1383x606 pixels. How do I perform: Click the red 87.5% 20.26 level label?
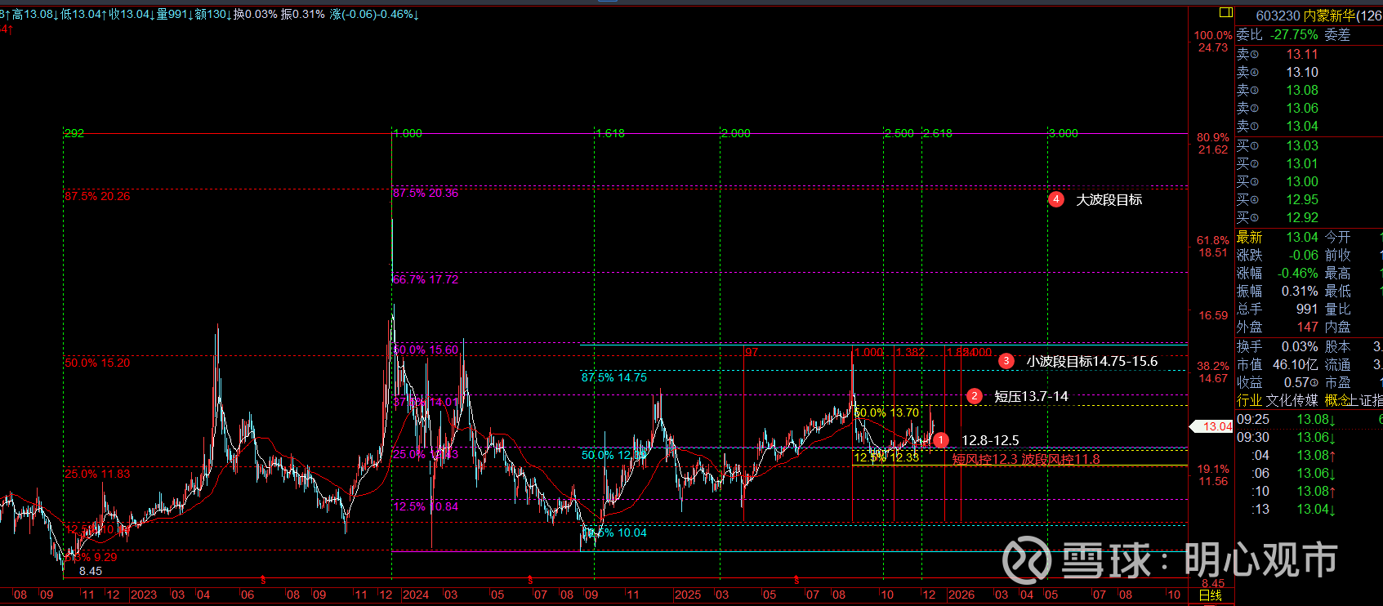point(97,196)
